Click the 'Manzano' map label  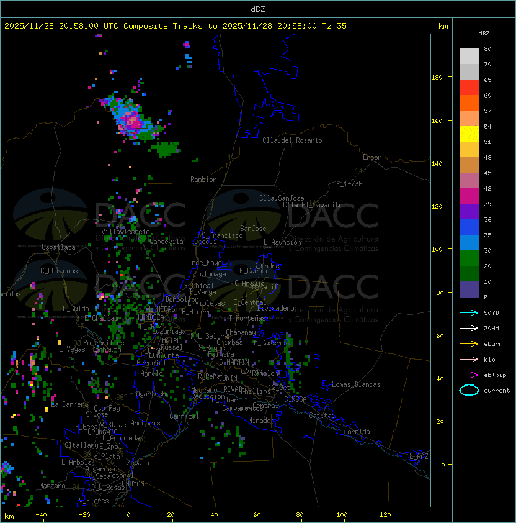tap(52, 486)
